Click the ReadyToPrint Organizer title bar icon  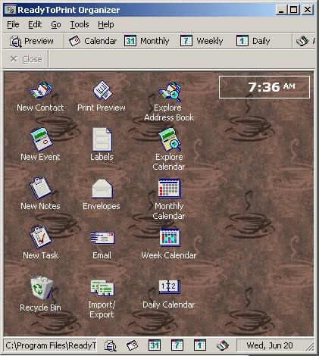click(x=11, y=10)
